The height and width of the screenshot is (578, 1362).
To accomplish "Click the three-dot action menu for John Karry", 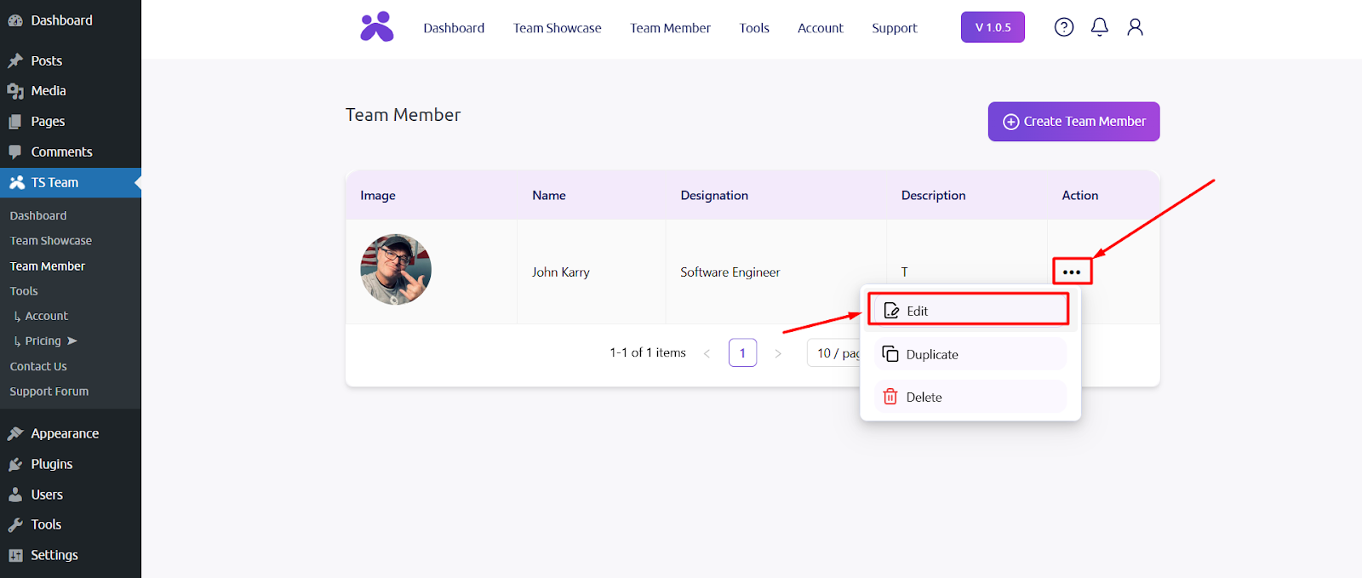I will [x=1072, y=272].
